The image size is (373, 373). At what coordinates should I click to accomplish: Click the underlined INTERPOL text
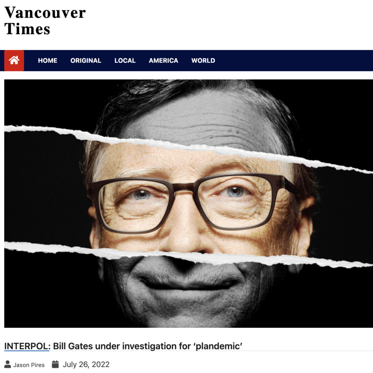click(x=27, y=346)
